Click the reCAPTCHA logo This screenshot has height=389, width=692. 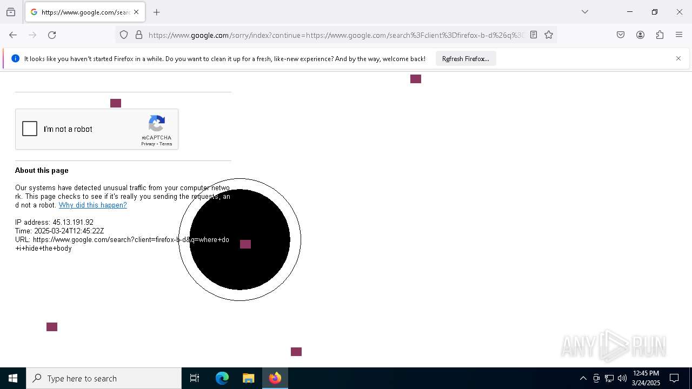(157, 124)
